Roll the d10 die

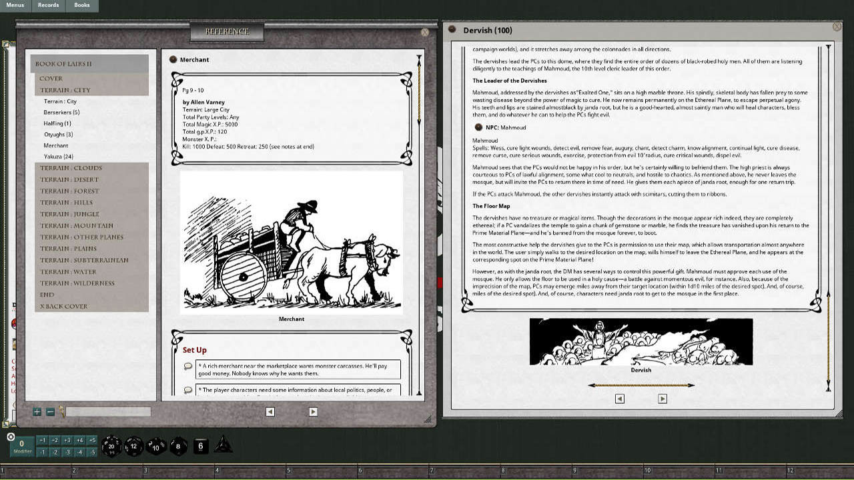155,447
